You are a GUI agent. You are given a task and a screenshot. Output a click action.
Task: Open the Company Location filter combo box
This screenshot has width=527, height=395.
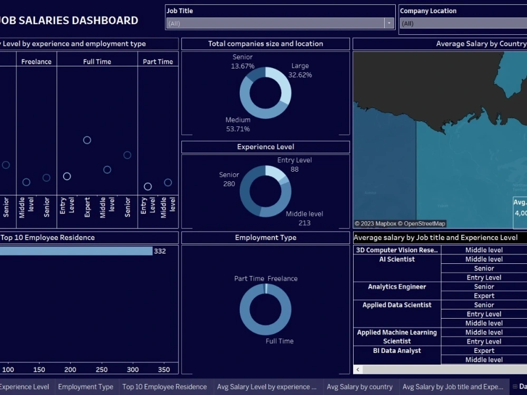point(464,24)
